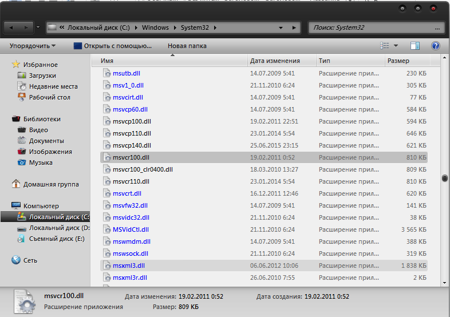Click the Back navigation arrow

coord(11,28)
